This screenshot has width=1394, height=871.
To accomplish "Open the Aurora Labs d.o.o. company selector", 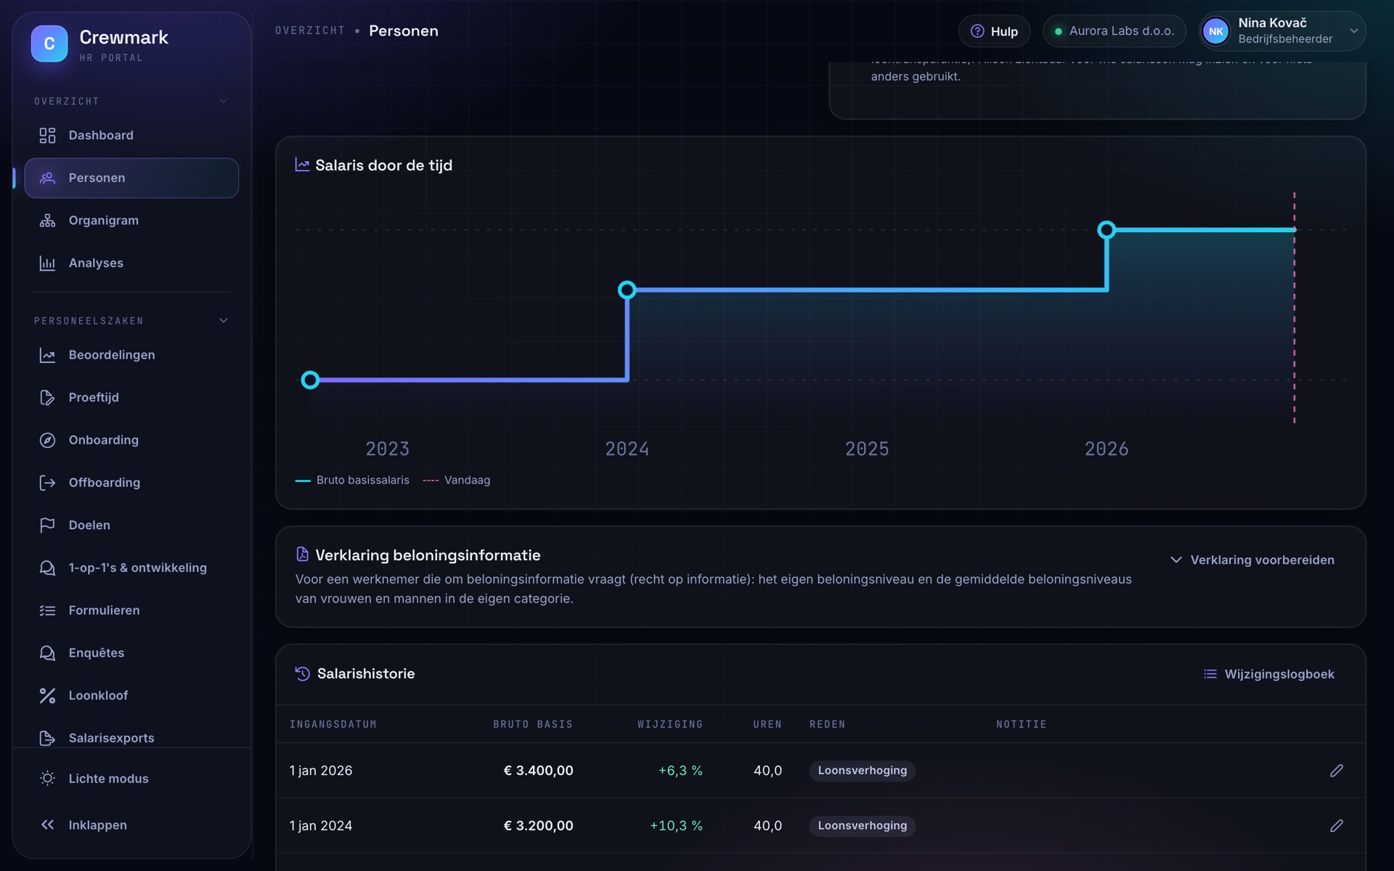I will (1114, 31).
